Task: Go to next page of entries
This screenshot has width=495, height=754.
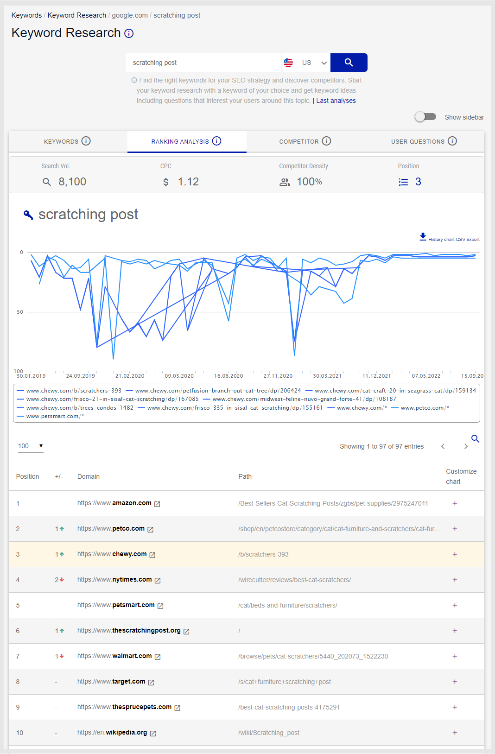Action: coord(466,446)
